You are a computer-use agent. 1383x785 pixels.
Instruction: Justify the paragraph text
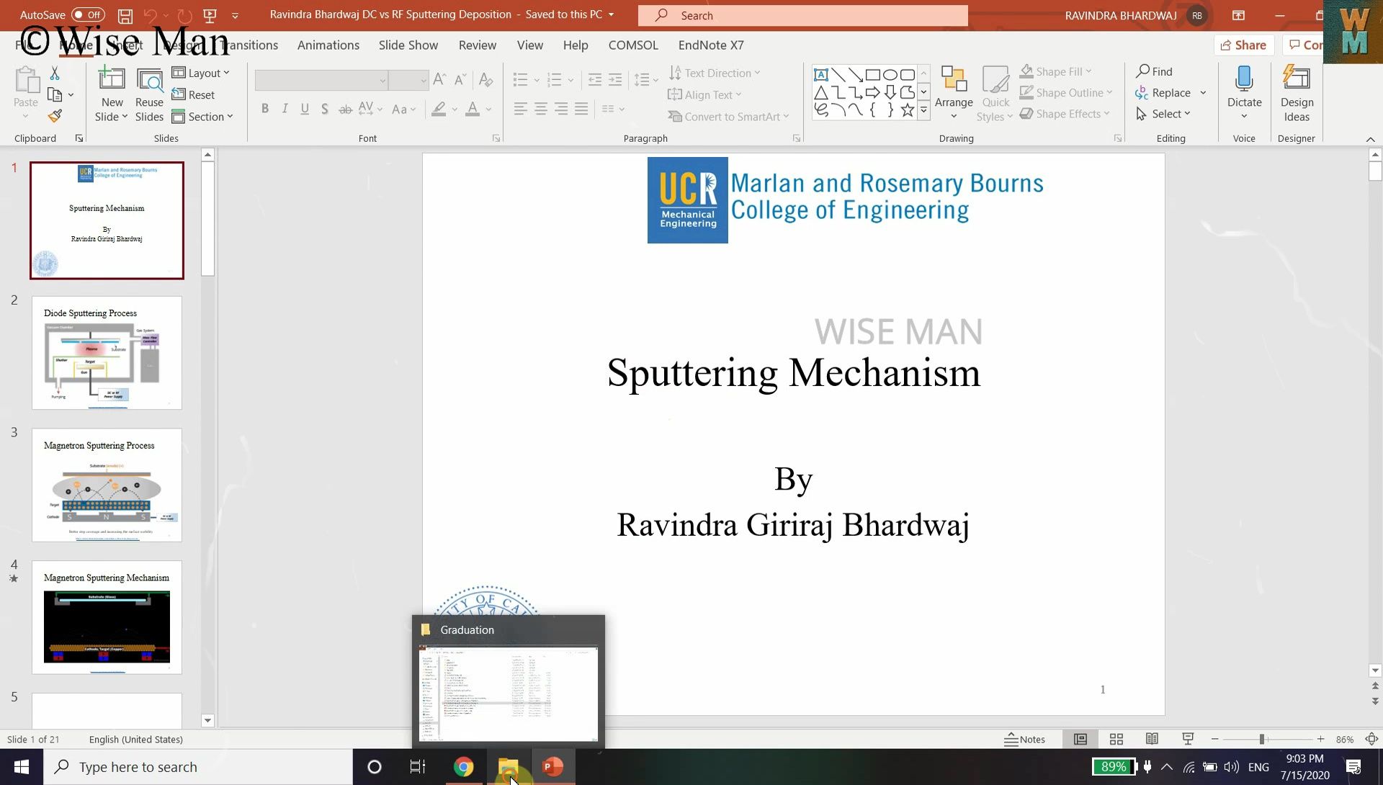[581, 109]
